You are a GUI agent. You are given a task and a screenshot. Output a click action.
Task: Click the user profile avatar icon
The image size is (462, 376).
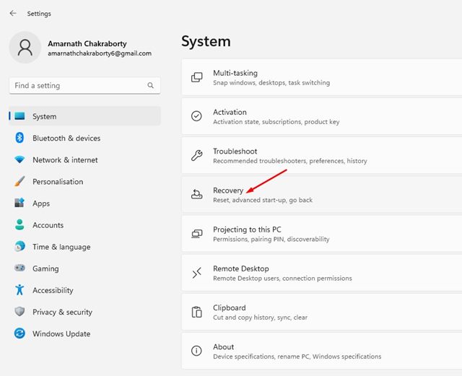(25, 48)
